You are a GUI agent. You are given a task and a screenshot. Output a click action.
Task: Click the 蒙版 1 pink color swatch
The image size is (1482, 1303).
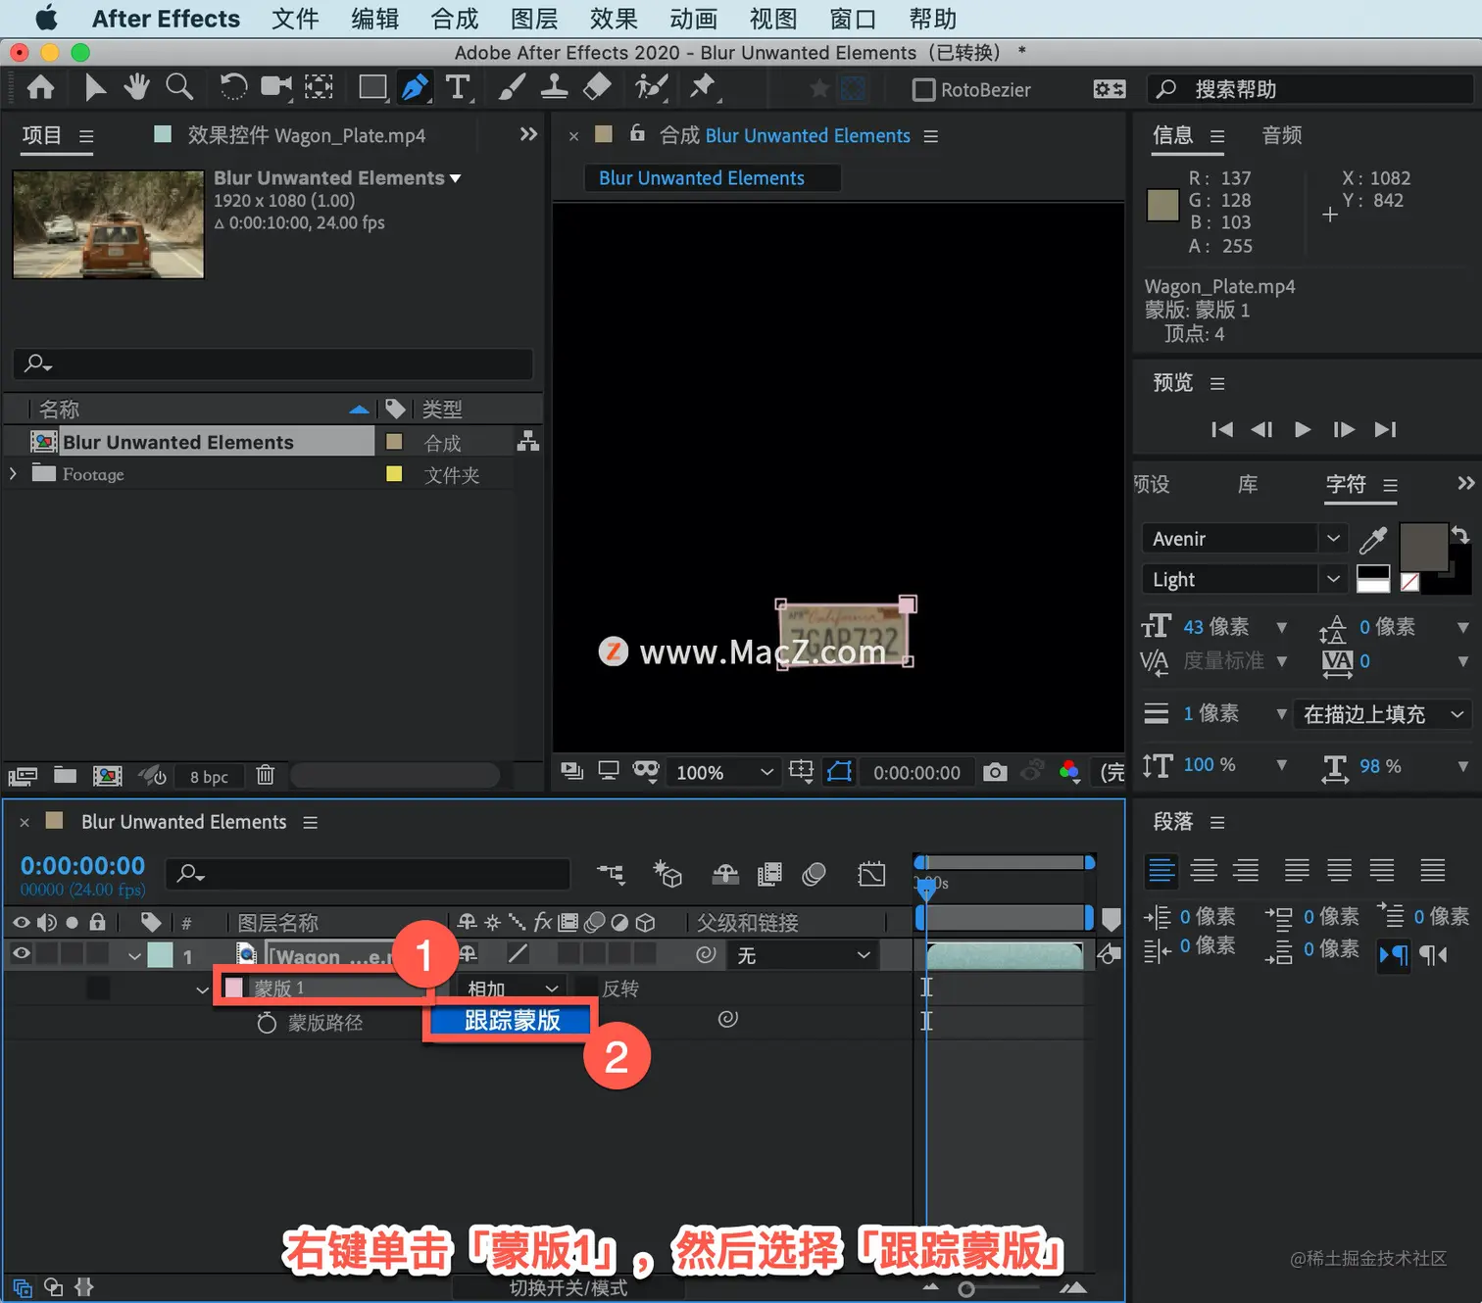pos(233,988)
